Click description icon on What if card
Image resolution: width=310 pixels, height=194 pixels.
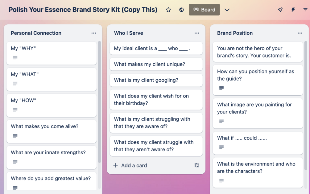(x=221, y=147)
